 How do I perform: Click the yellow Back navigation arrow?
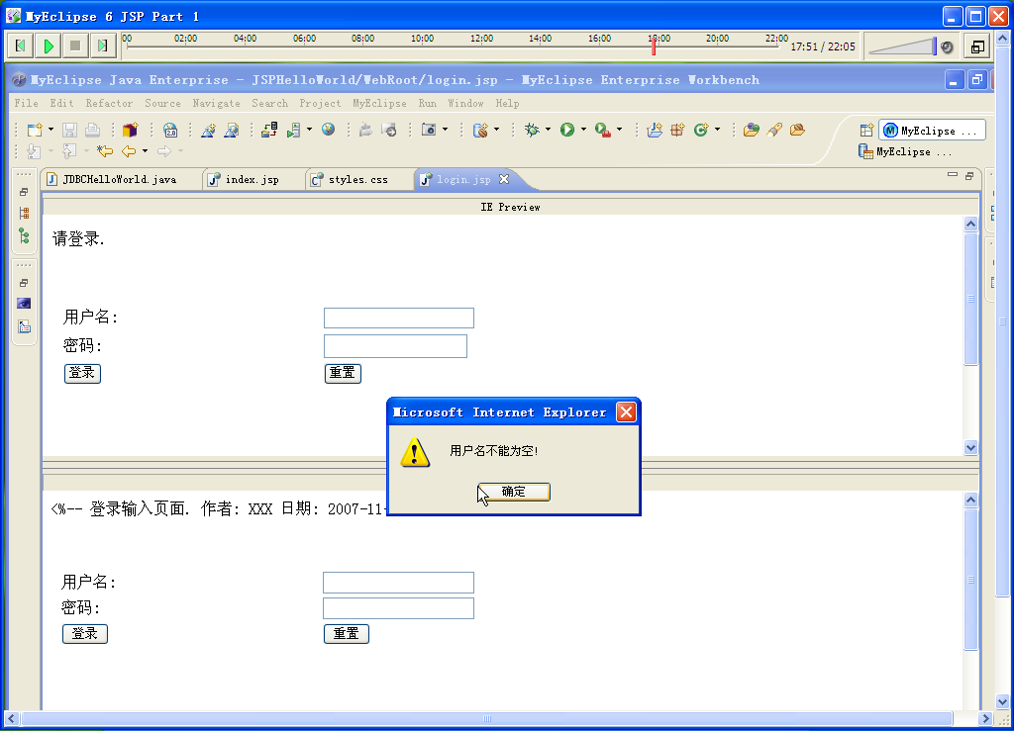129,151
